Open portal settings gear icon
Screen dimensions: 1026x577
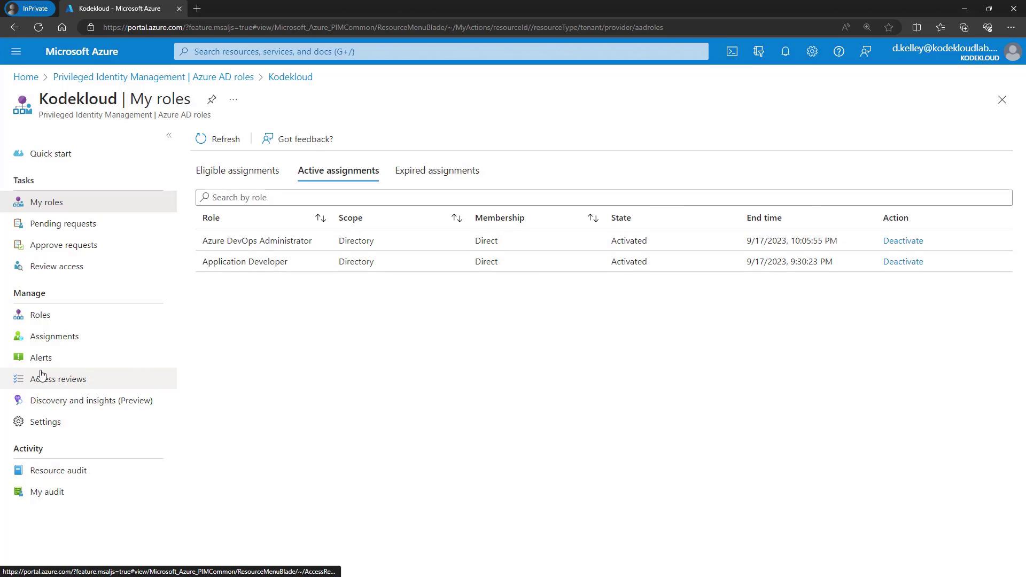click(812, 51)
